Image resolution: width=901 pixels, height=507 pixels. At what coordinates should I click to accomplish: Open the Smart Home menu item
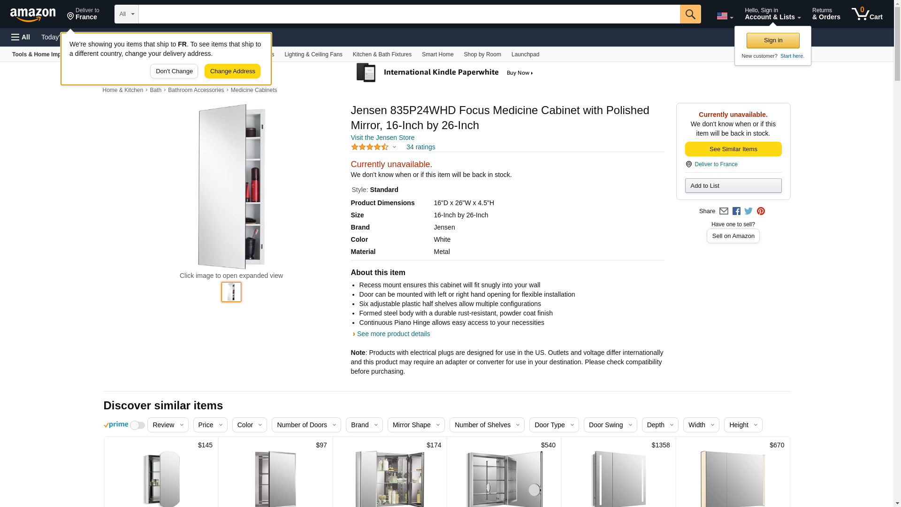click(437, 54)
